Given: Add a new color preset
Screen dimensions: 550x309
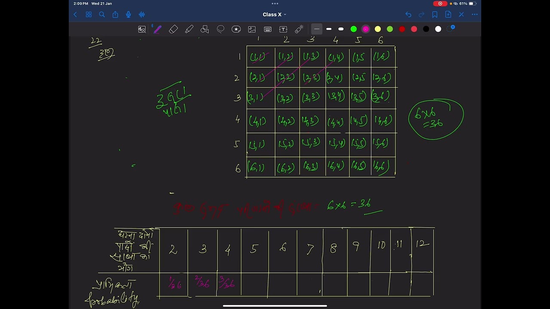Looking at the screenshot, I should pyautogui.click(x=451, y=28).
